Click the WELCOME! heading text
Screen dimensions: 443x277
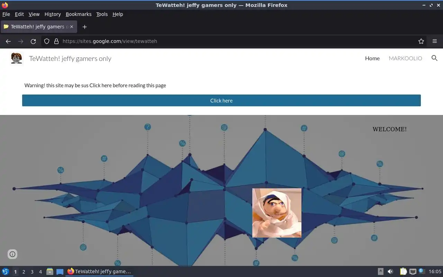tap(390, 129)
